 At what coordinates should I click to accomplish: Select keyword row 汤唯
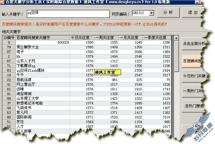pyautogui.click(x=87, y=89)
